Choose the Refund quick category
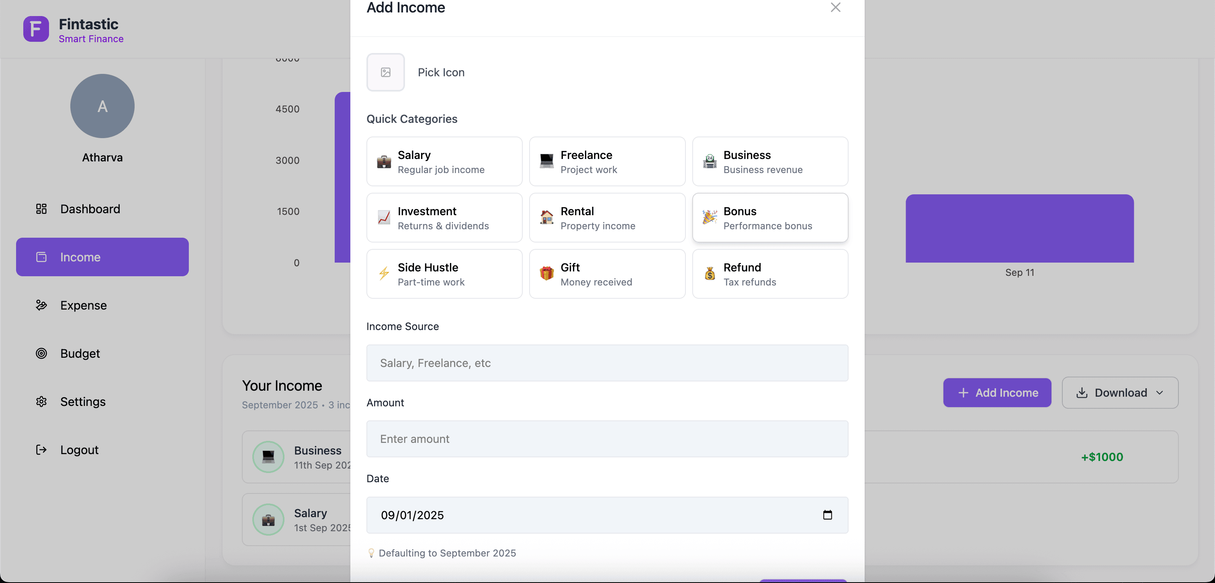1215x583 pixels. [770, 274]
